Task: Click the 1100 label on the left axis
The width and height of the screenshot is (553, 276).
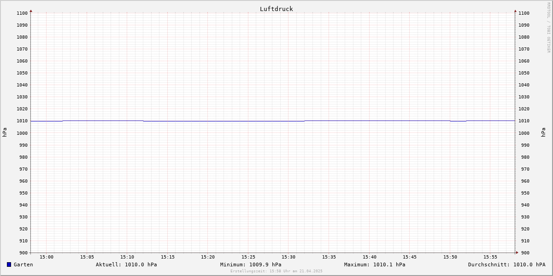Action: coord(22,13)
